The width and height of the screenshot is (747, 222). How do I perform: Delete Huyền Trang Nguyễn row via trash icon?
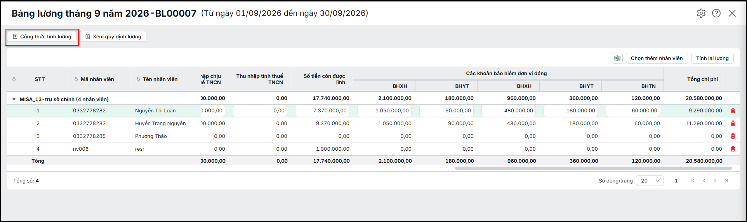coord(733,123)
